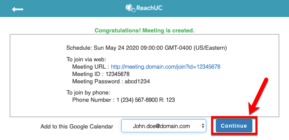Viewport: 289px width, 140px height.
Task: Click the 'Meeting Password :' label text
Action: 98,81
